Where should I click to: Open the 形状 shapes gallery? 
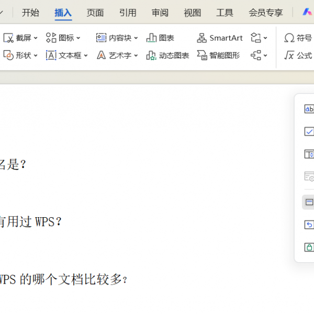point(20,55)
